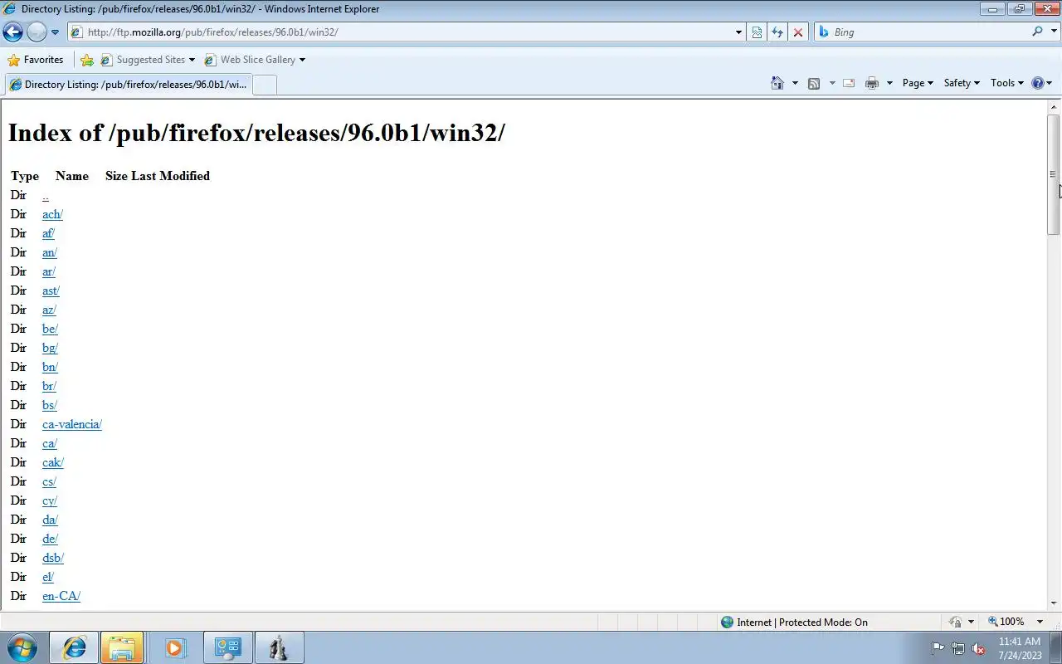Open the be/ directory link
Screen dimensions: 1062x664
point(50,330)
